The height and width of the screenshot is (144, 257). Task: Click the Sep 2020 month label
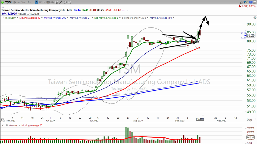[180, 121]
